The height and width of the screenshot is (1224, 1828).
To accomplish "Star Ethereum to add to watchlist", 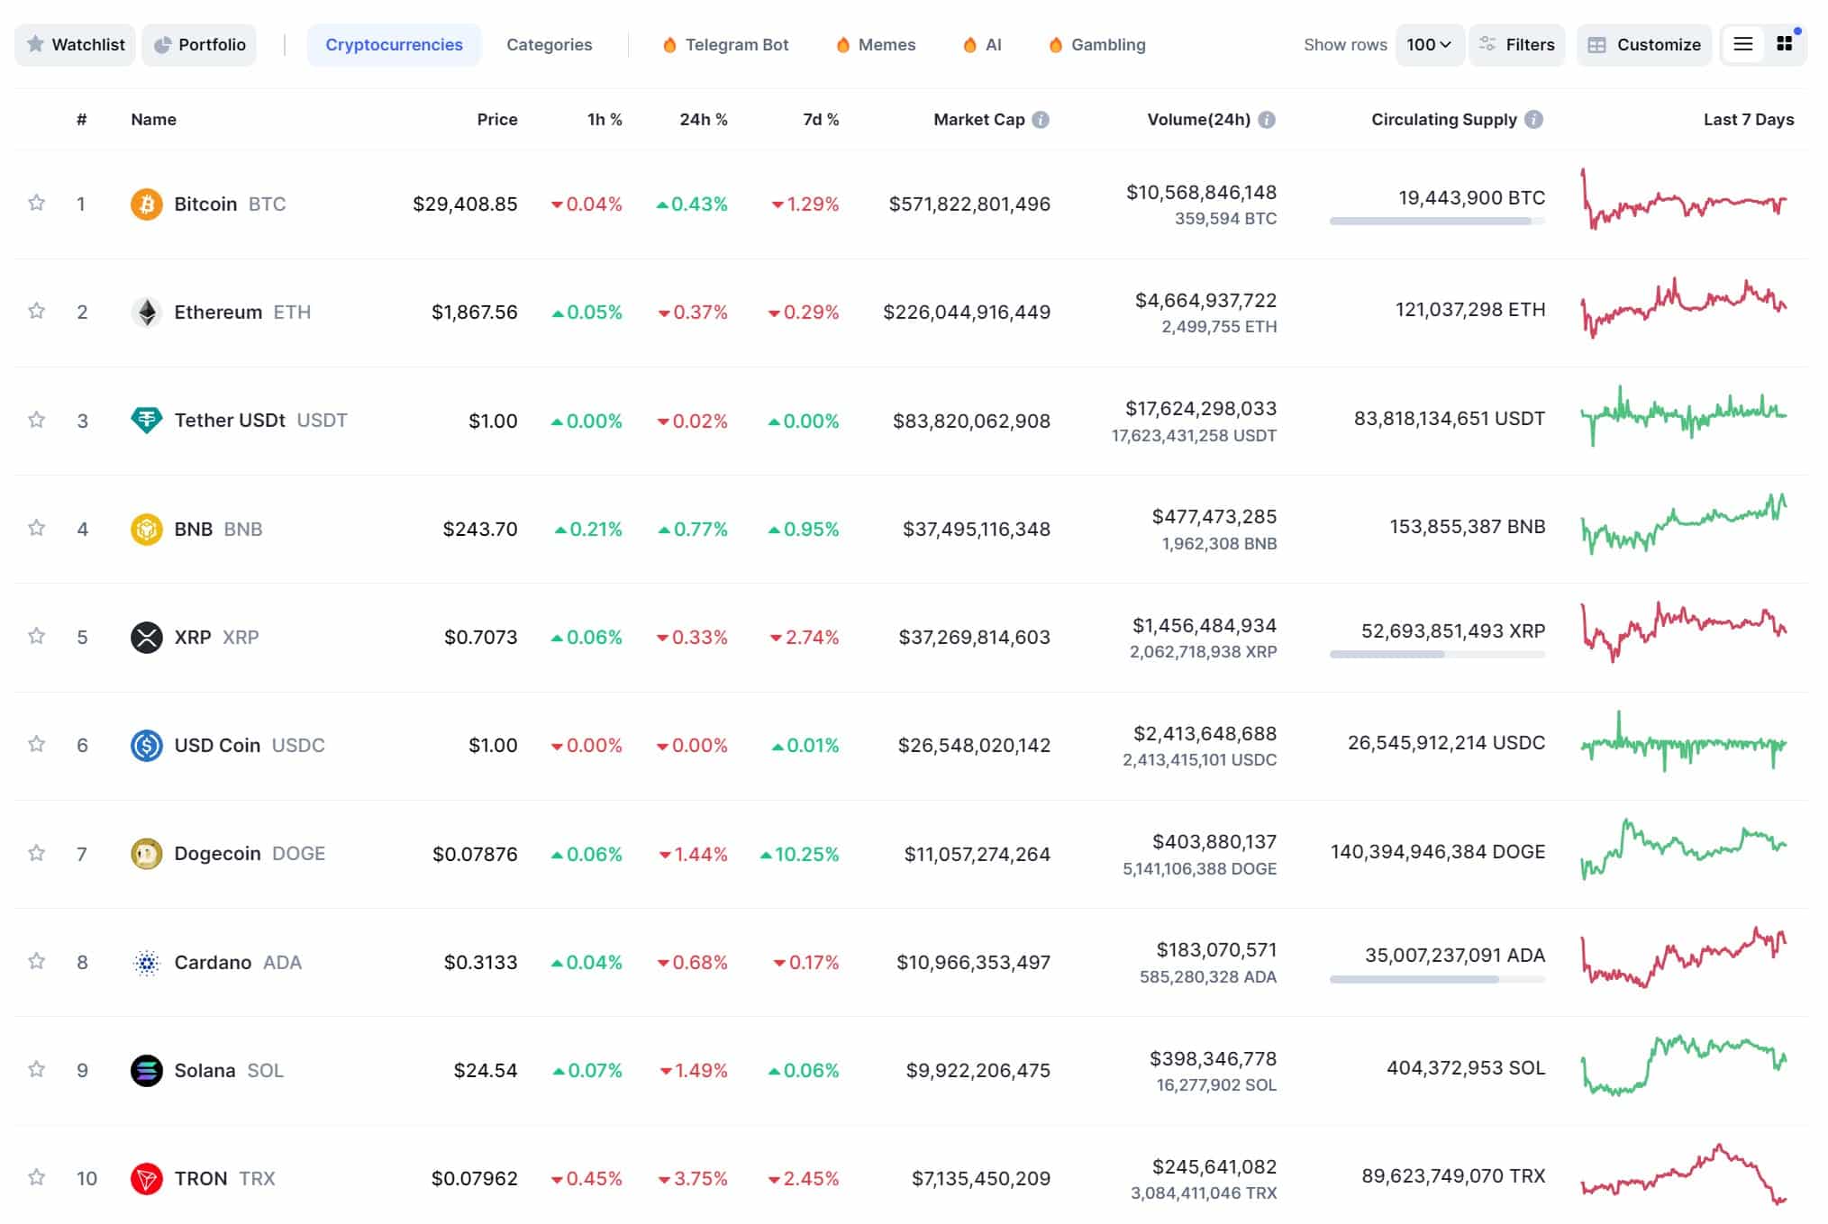I will point(37,311).
